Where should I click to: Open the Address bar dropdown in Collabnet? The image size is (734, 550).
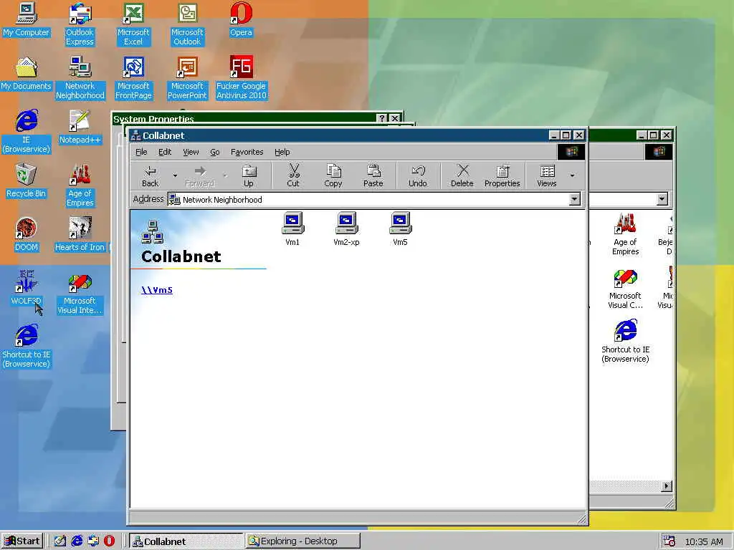(x=574, y=199)
